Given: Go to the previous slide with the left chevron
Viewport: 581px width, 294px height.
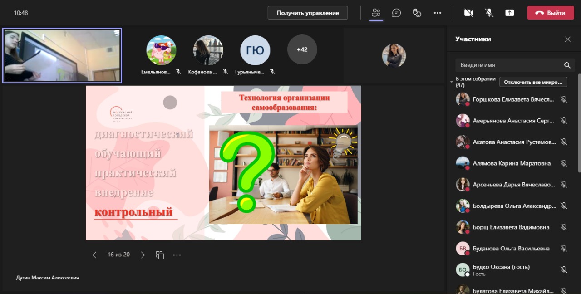Looking at the screenshot, I should pos(94,255).
